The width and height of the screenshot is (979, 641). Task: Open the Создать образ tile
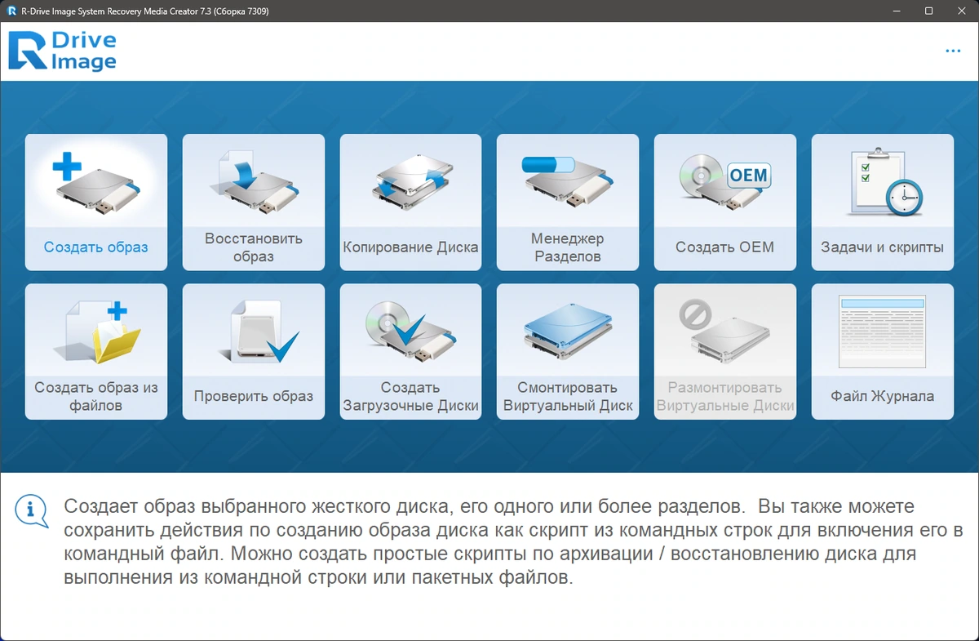(x=96, y=202)
